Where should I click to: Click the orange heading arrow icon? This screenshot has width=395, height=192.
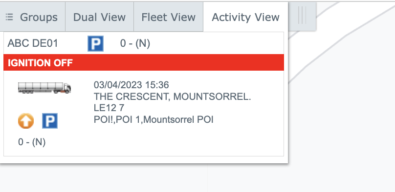point(26,121)
